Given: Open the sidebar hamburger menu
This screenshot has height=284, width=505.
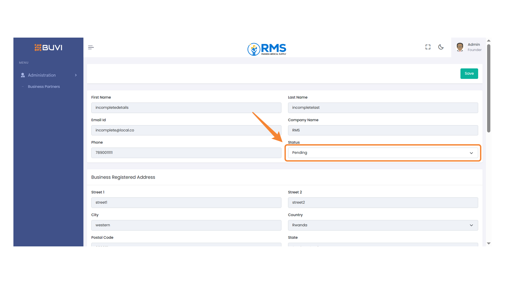Looking at the screenshot, I should (x=91, y=47).
